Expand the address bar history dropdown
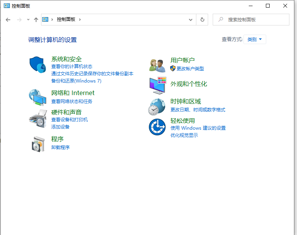Viewport: 297px width, 235px height. (191, 20)
